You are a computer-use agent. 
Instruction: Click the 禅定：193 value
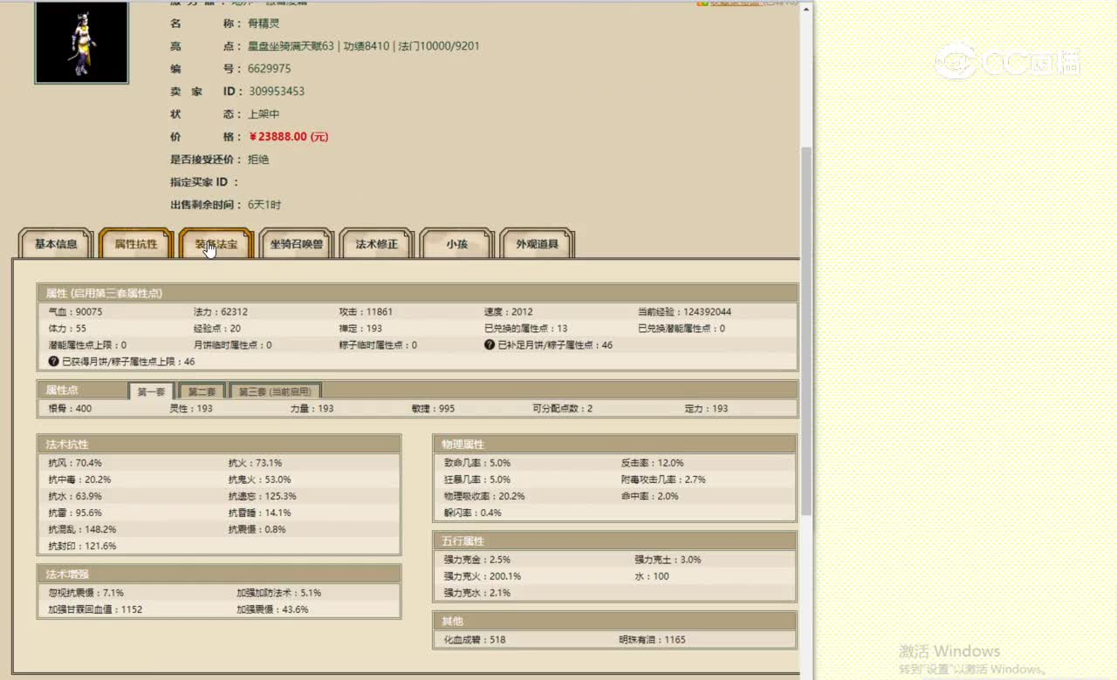[361, 329]
